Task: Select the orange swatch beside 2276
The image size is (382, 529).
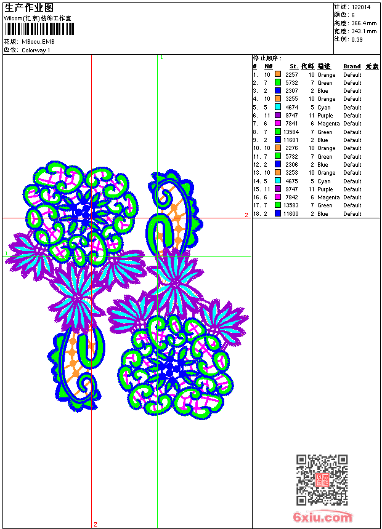Action: tap(278, 148)
